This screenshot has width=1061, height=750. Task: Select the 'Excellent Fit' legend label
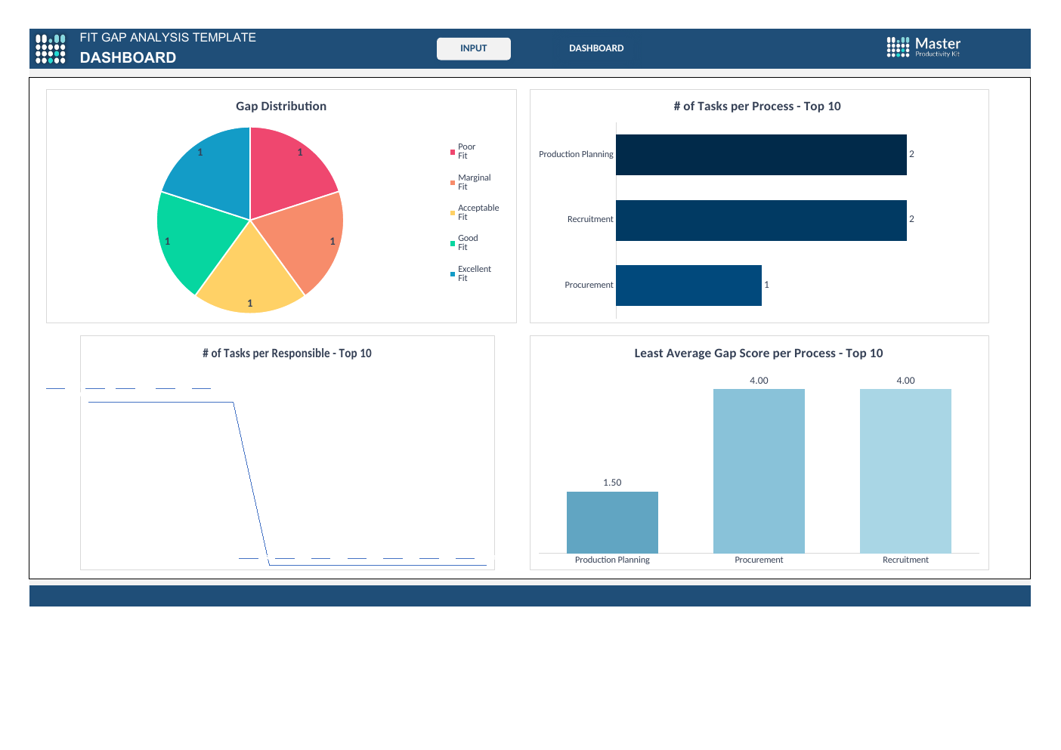[475, 273]
